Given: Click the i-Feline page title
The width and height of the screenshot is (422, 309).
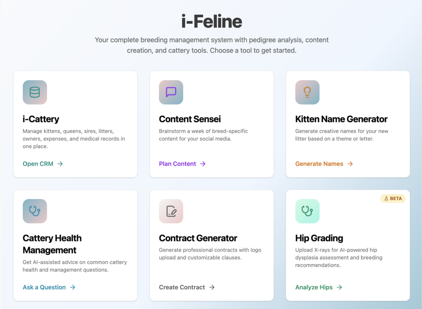Looking at the screenshot, I should pos(211,21).
